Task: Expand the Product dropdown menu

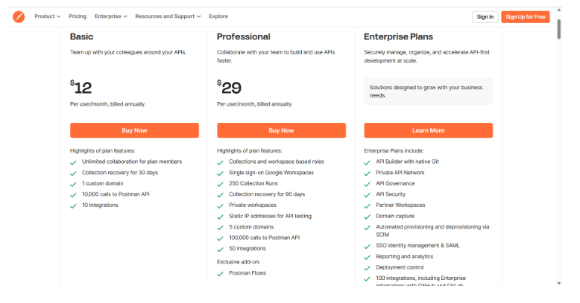Action: click(x=48, y=16)
